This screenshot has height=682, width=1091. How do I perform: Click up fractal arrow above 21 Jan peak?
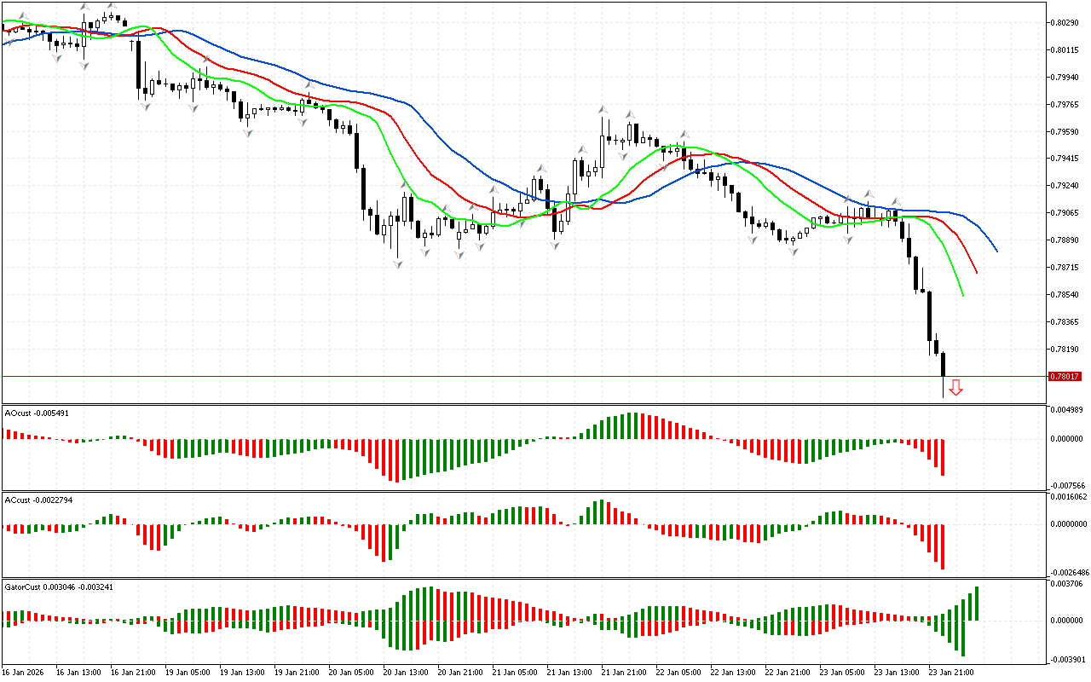(x=602, y=110)
